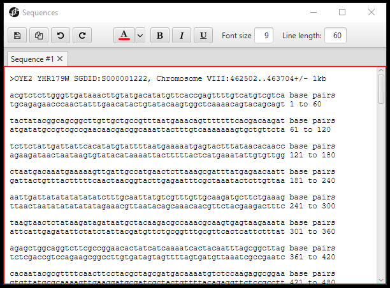This screenshot has width=390, height=288.
Task: Click the scrollbar down arrow
Action: click(x=381, y=280)
